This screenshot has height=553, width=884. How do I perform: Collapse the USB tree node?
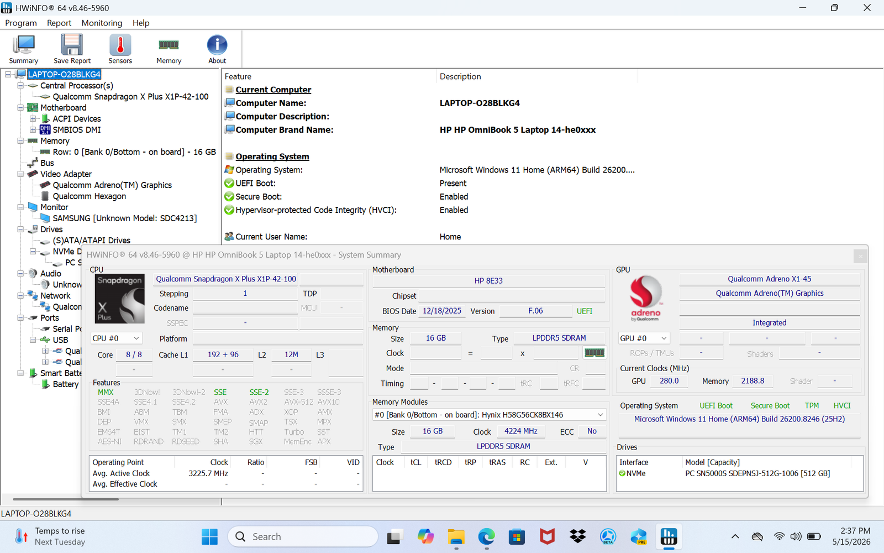(x=33, y=340)
